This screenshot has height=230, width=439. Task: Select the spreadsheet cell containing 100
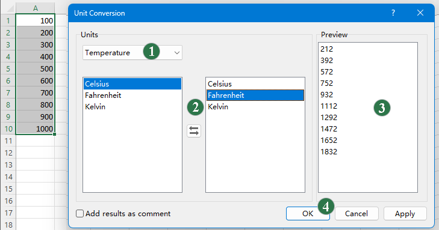click(36, 20)
